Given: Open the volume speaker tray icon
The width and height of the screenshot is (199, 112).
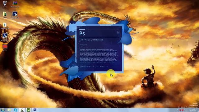Looking at the screenshot, I should point(187,110).
